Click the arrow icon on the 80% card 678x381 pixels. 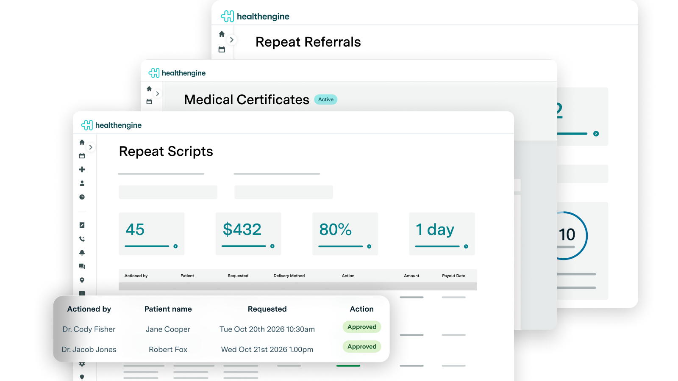(x=369, y=246)
